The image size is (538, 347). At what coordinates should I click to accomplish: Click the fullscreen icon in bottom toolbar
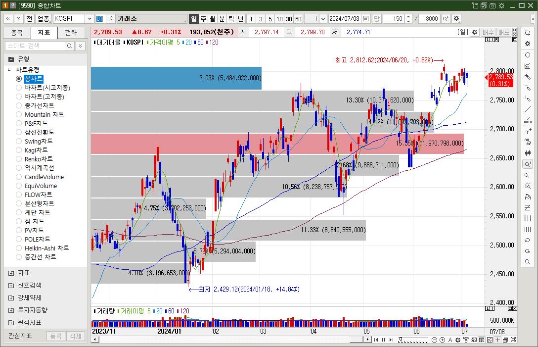(x=513, y=340)
